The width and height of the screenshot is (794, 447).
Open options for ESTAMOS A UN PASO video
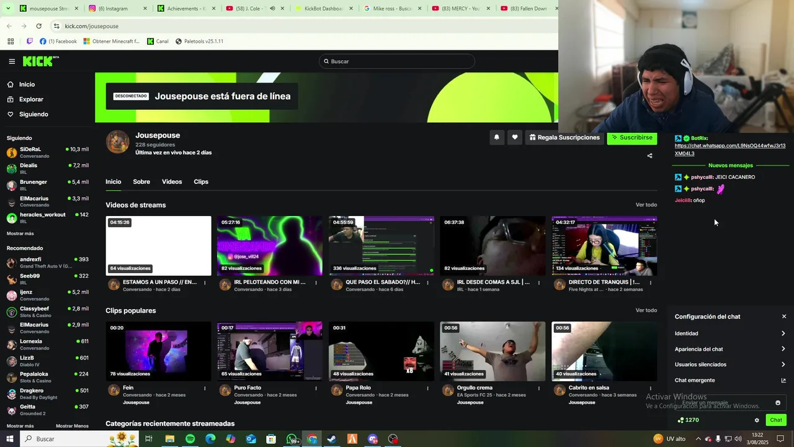tap(205, 282)
